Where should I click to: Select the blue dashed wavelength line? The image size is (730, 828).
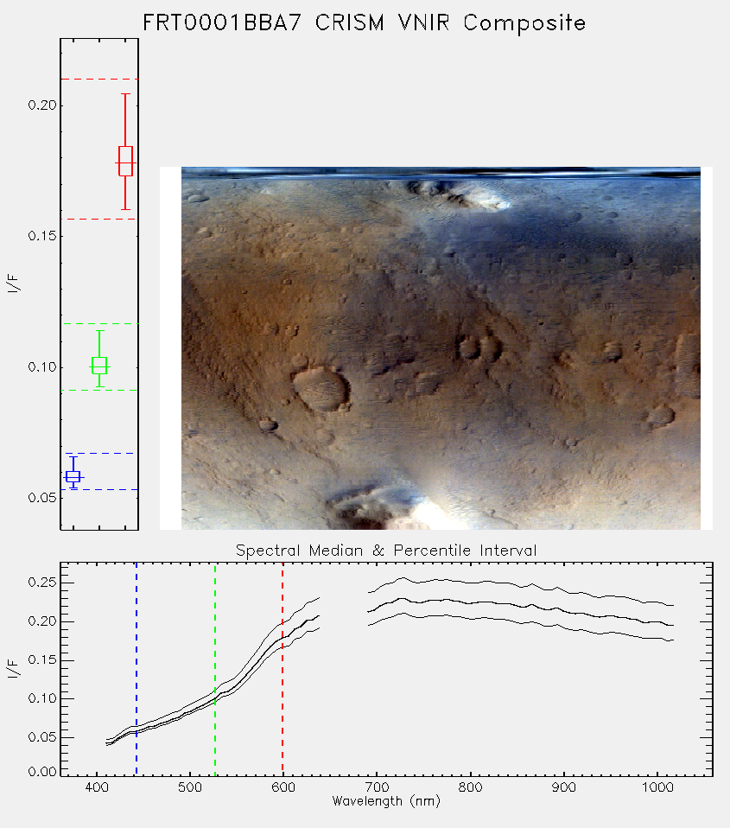click(136, 669)
